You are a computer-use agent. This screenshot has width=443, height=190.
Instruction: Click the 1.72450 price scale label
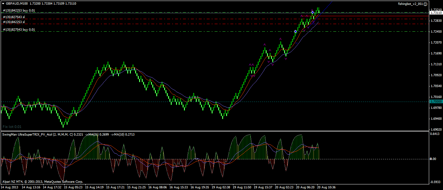436,31
